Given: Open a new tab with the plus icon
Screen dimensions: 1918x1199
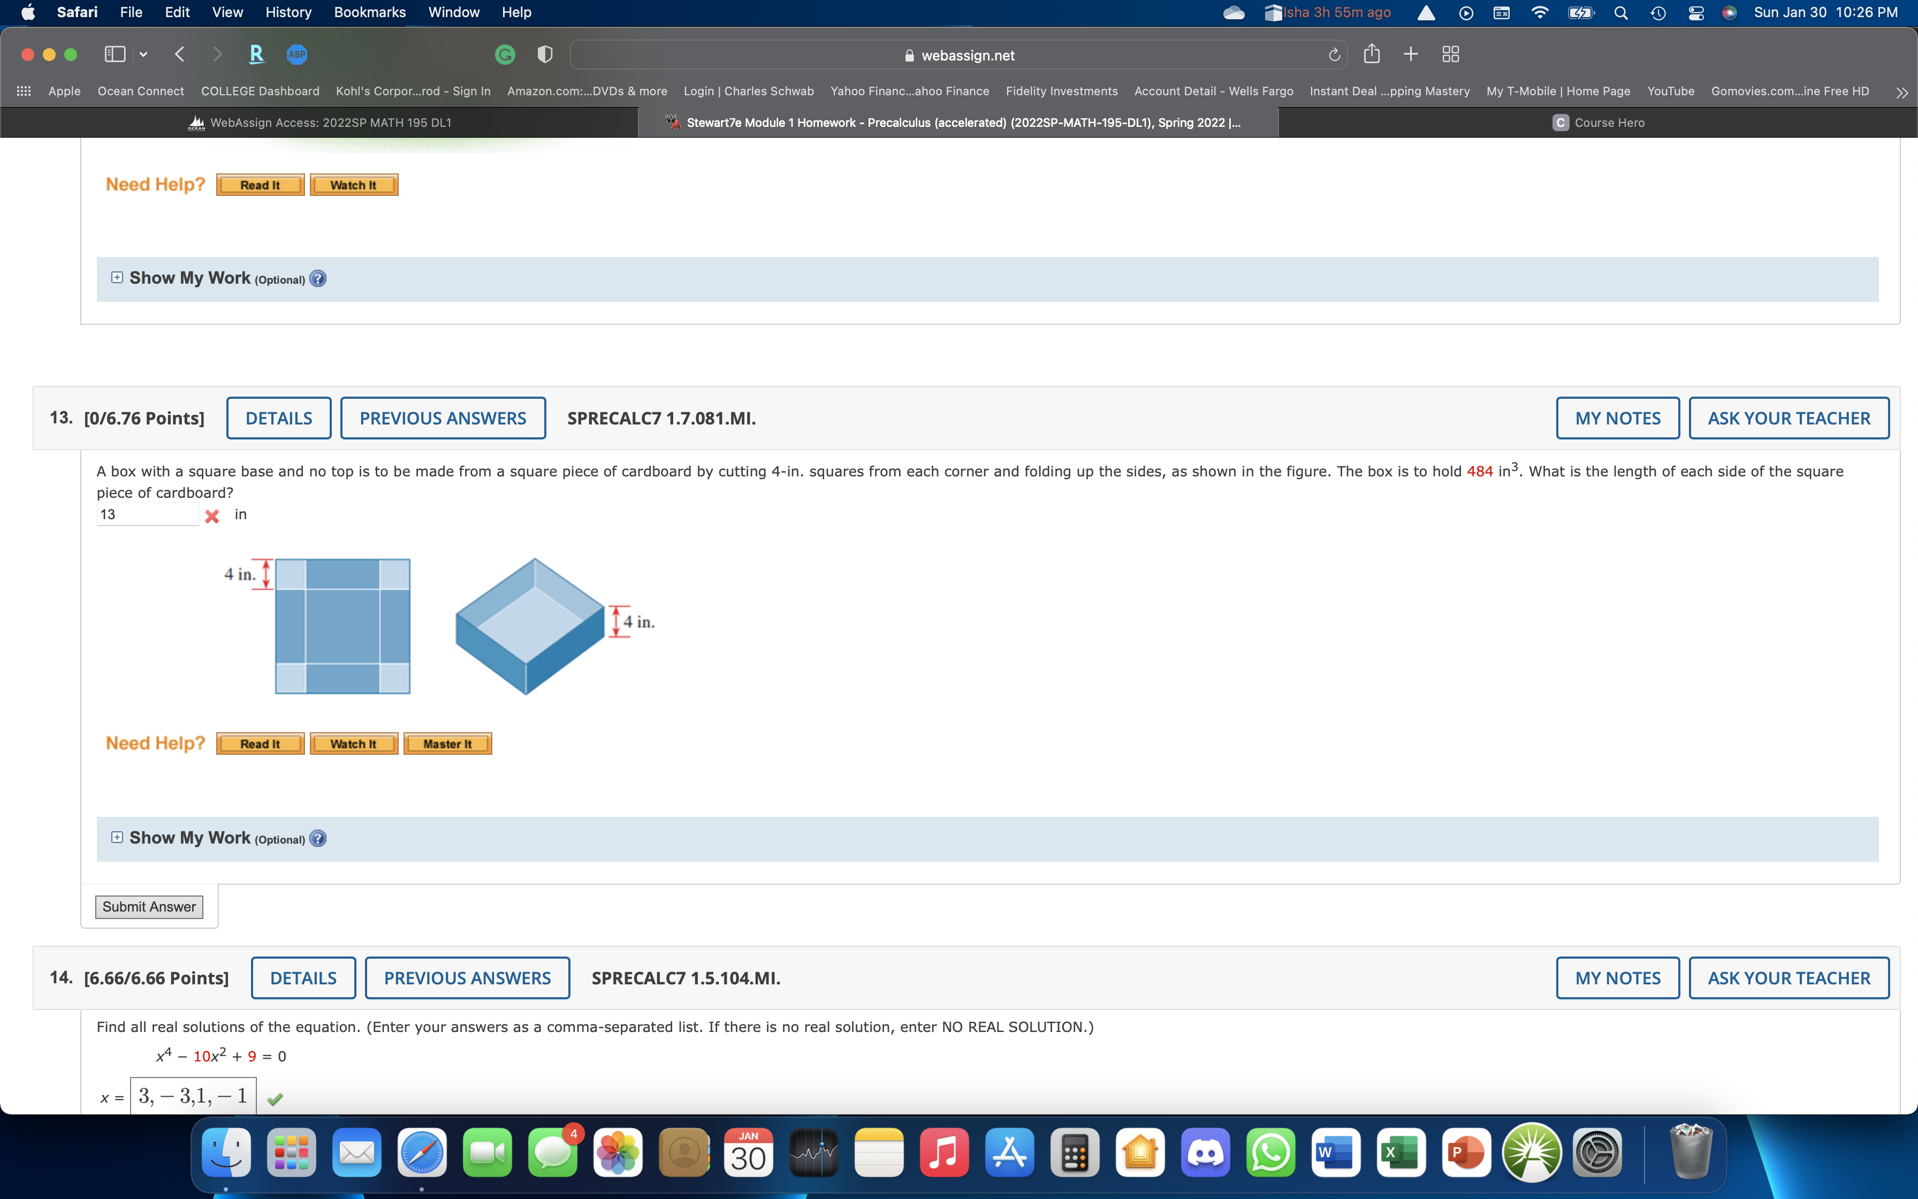Looking at the screenshot, I should click(1411, 54).
